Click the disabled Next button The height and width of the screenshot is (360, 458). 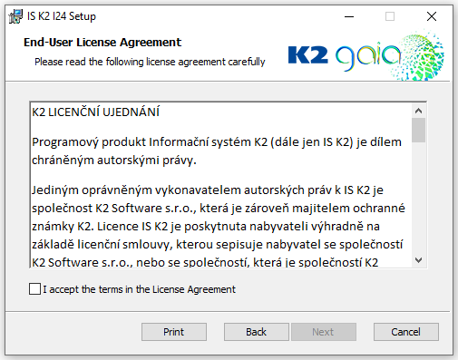coord(324,332)
